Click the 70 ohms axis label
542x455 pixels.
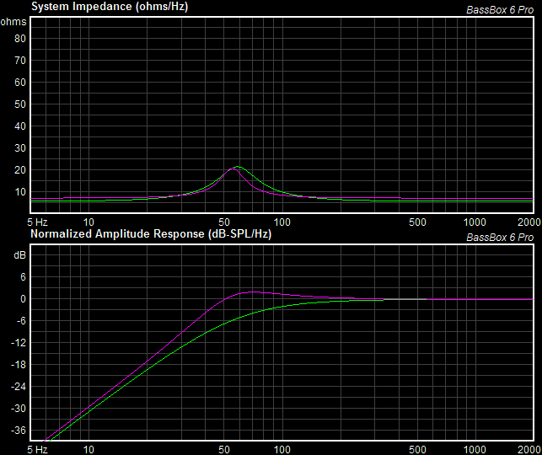(x=20, y=61)
